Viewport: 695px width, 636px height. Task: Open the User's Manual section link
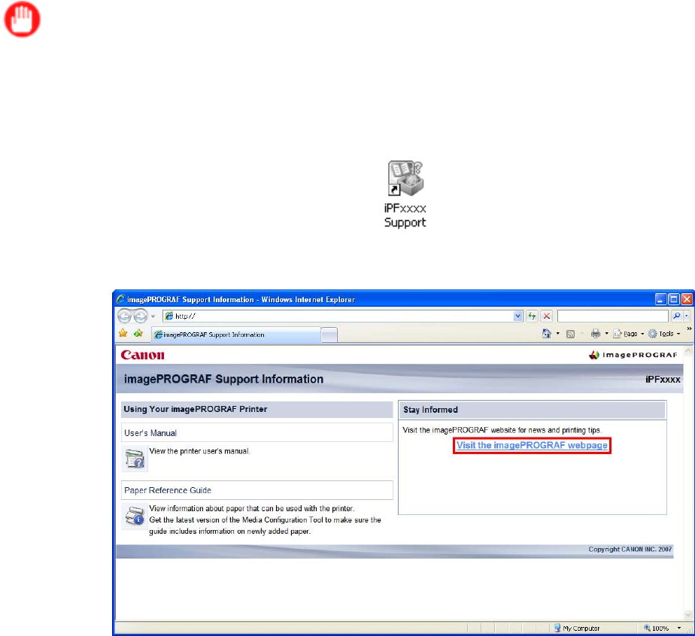[x=150, y=433]
